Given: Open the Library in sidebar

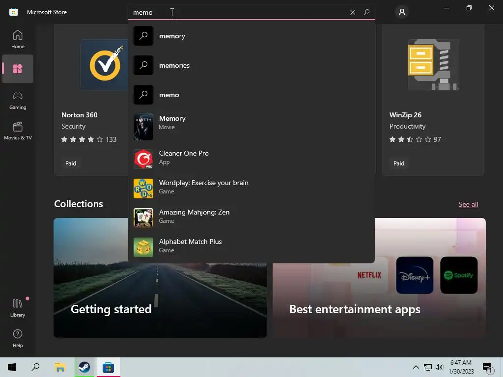Looking at the screenshot, I should coord(18,308).
